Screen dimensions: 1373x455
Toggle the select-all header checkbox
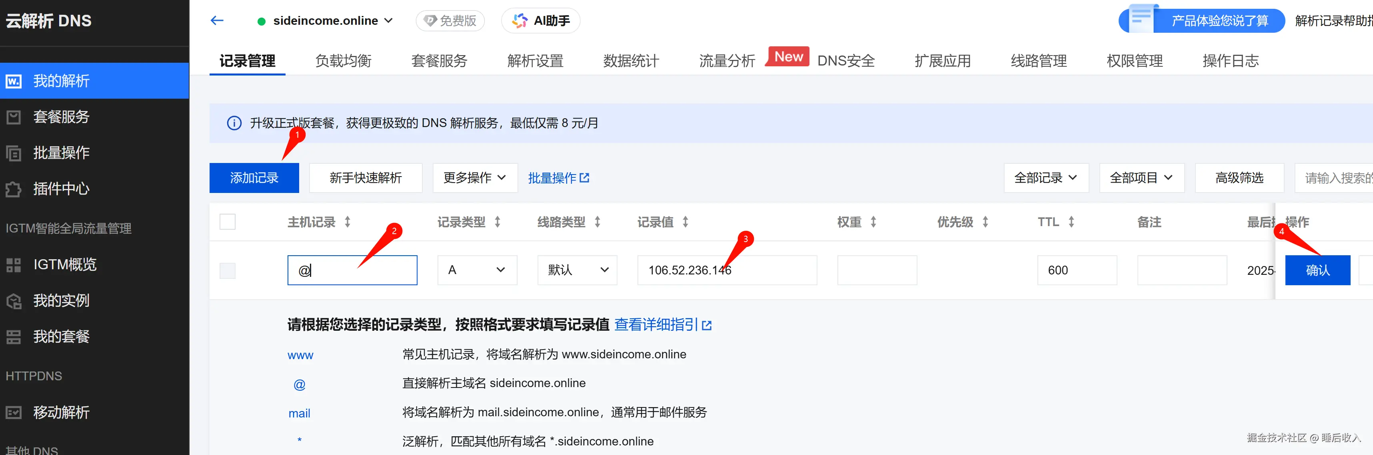coord(228,221)
